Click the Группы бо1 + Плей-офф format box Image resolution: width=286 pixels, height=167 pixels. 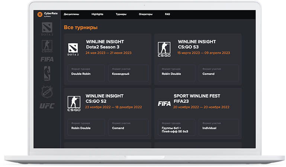[x=176, y=127]
